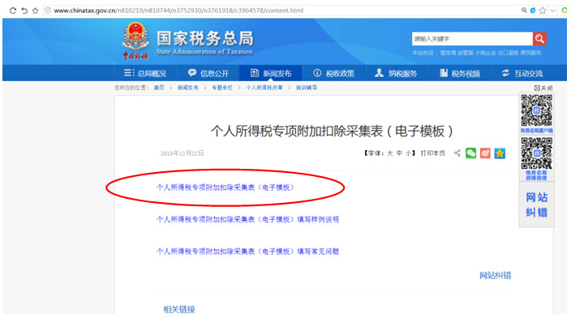Image resolution: width=571 pixels, height=319 pixels.
Task: Click the 国家税务总局 site title banner
Action: click(204, 42)
